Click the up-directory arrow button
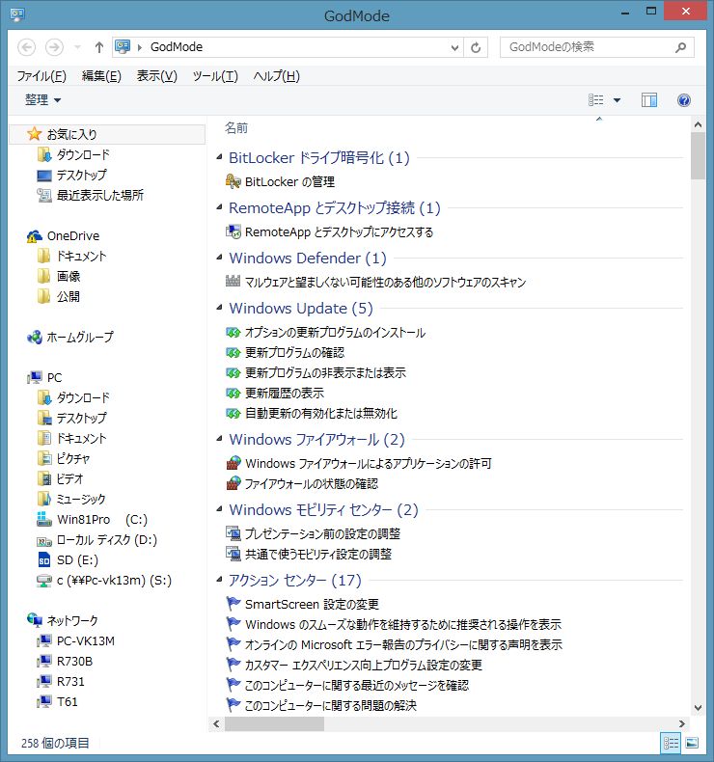 coord(99,46)
